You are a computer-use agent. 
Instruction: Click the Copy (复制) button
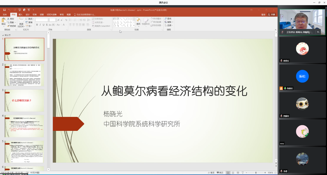tap(11, 22)
